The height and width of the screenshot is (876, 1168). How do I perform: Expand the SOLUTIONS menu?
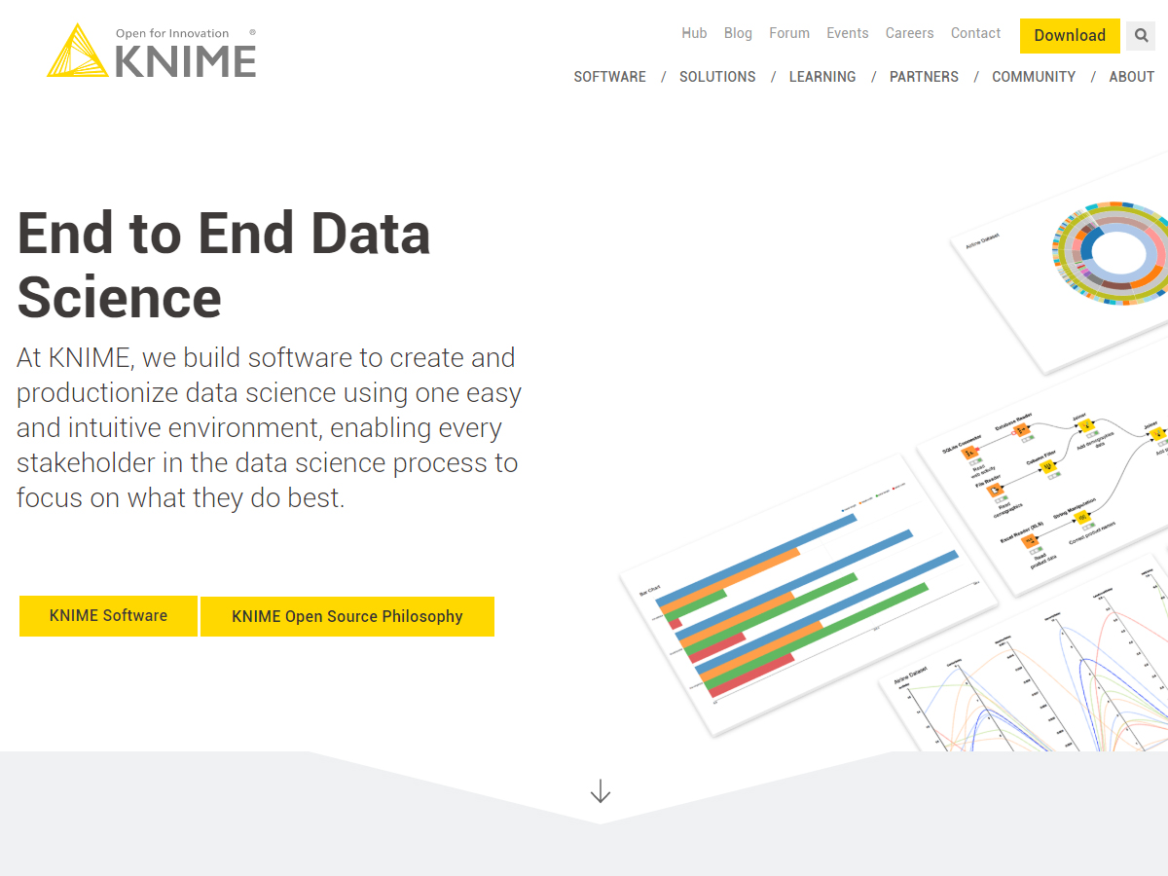[x=717, y=77]
